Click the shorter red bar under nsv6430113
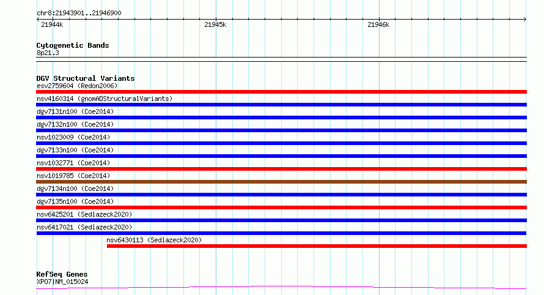The height and width of the screenshot is (295, 544). click(x=317, y=246)
